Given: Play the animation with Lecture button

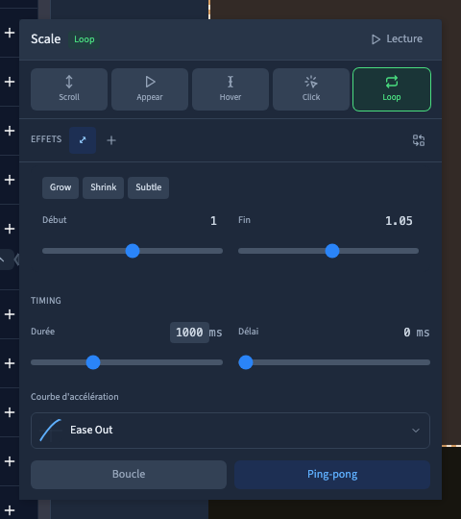Looking at the screenshot, I should point(397,39).
